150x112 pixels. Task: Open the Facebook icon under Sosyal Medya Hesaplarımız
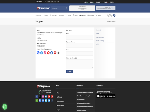pos(38,53)
